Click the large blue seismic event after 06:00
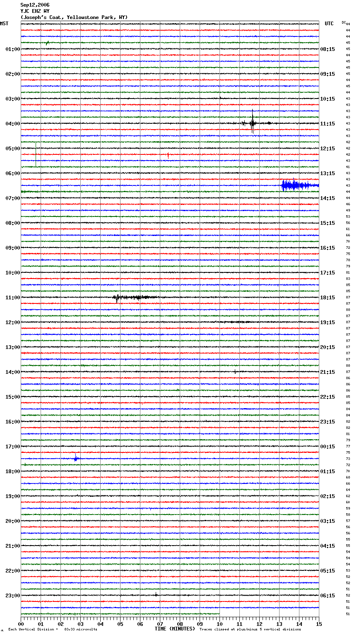The width and height of the screenshot is (352, 635). (x=300, y=185)
